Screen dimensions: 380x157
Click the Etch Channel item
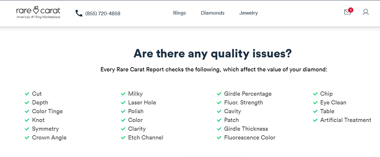coord(146,138)
